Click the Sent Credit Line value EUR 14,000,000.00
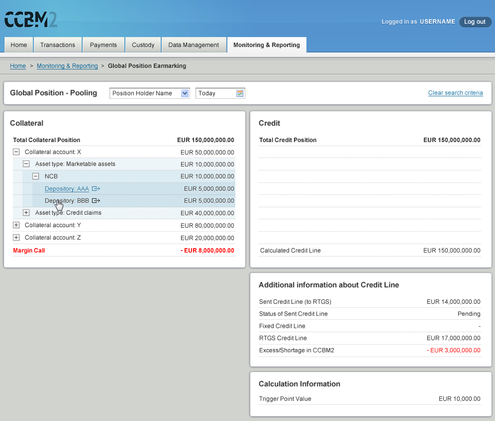Screen dimensions: 495x421 point(453,302)
